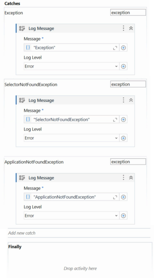Open options menu of ApplicationNotFoundException Log Message
The width and height of the screenshot is (155, 278).
[x=123, y=178]
